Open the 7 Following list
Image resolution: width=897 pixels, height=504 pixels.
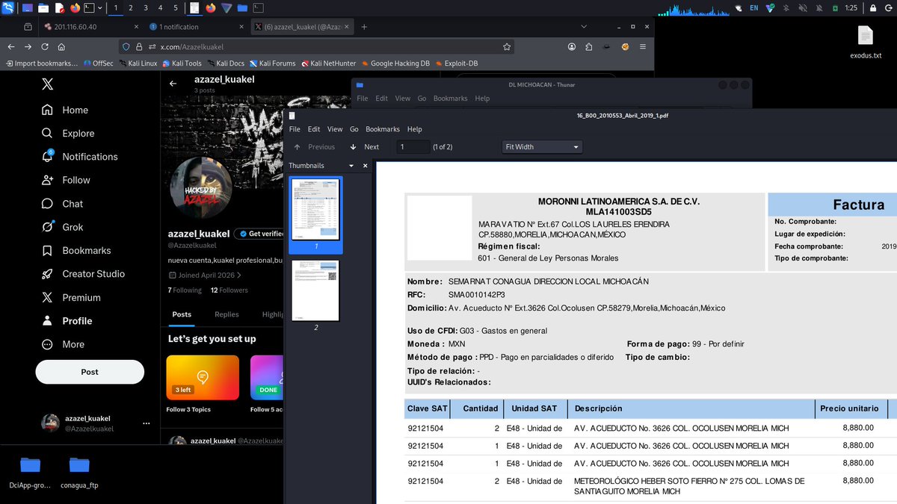[x=185, y=290]
